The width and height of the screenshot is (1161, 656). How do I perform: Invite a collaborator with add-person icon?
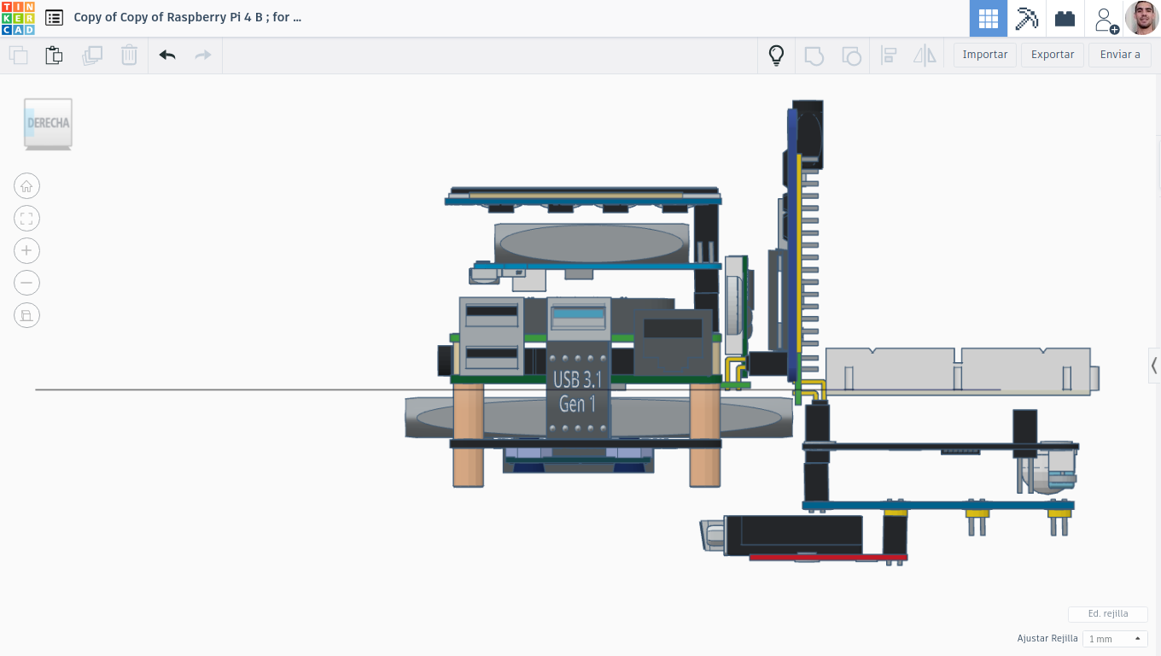[x=1106, y=20]
